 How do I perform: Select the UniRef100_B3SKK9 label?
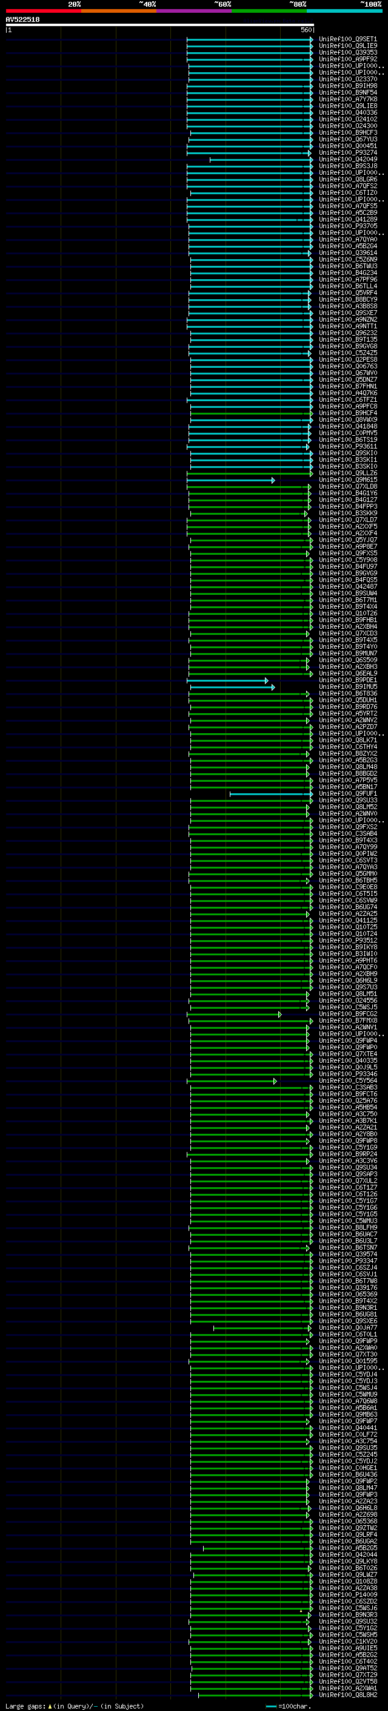[347, 513]
